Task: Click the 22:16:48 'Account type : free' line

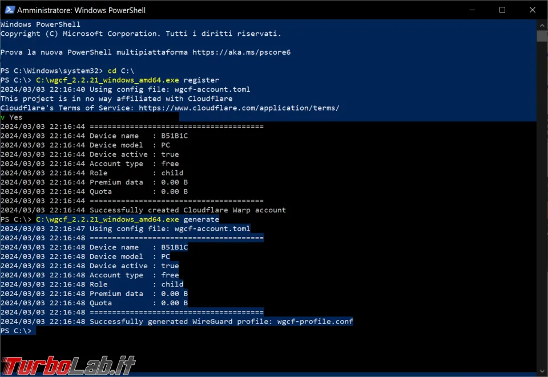Action: tap(90, 275)
